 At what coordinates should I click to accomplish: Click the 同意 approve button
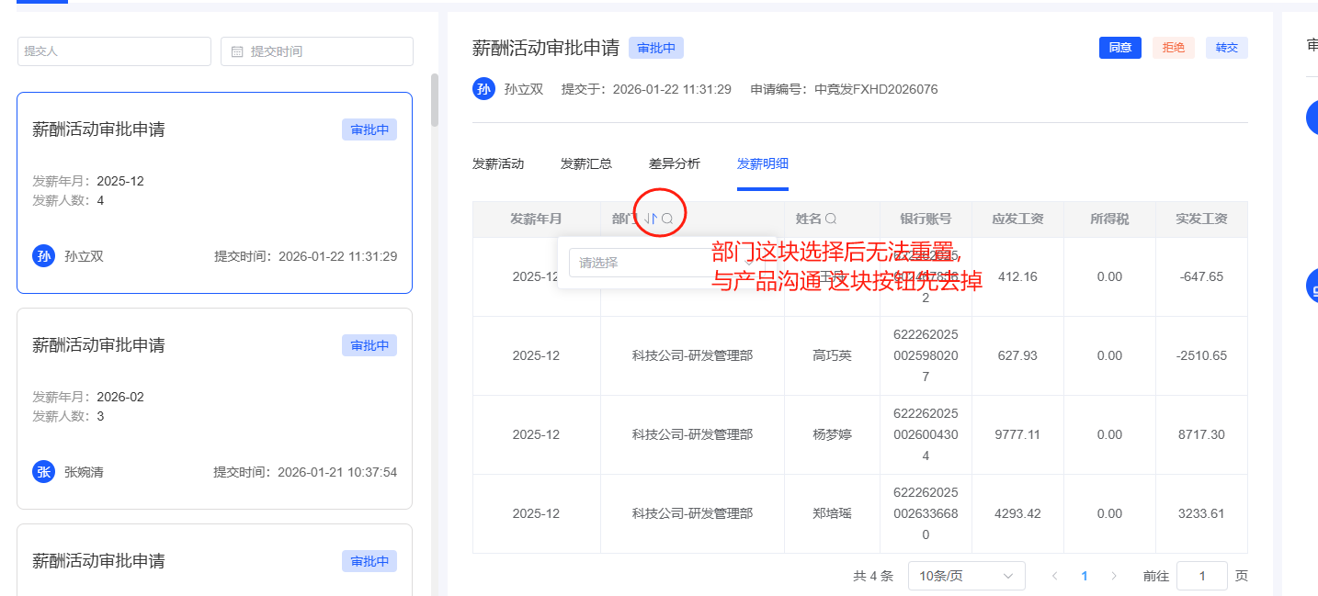pos(1120,48)
